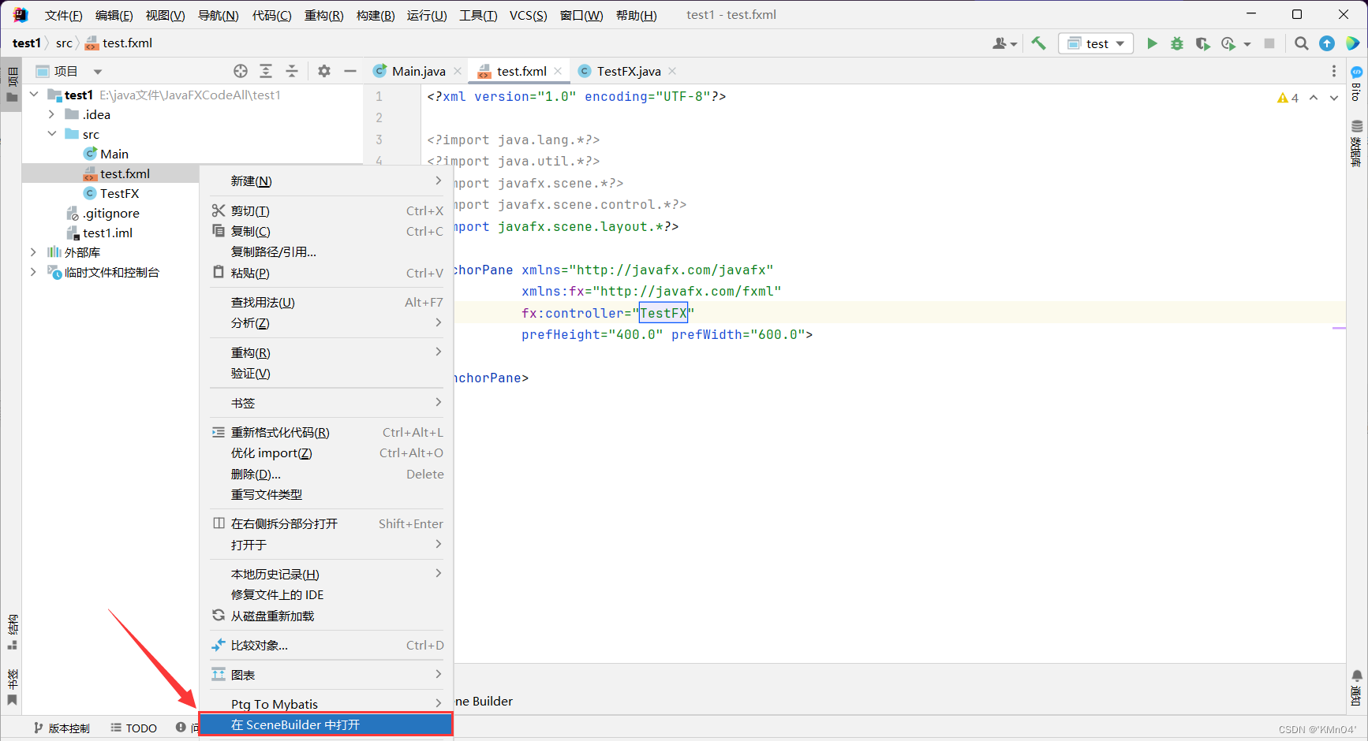Screen dimensions: 1368x741
Task: Click the TestFX controller value in the editor
Action: pos(663,313)
